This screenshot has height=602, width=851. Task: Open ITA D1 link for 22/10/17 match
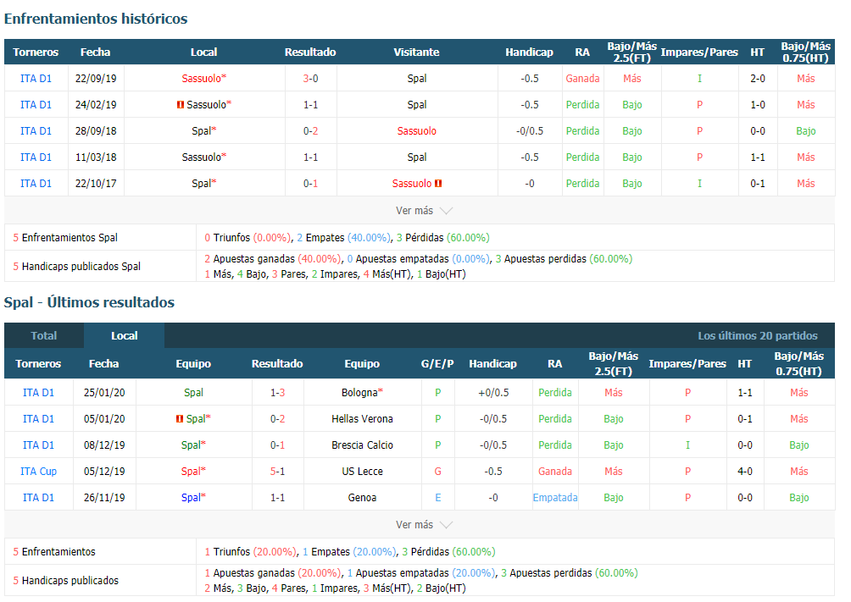coord(36,184)
